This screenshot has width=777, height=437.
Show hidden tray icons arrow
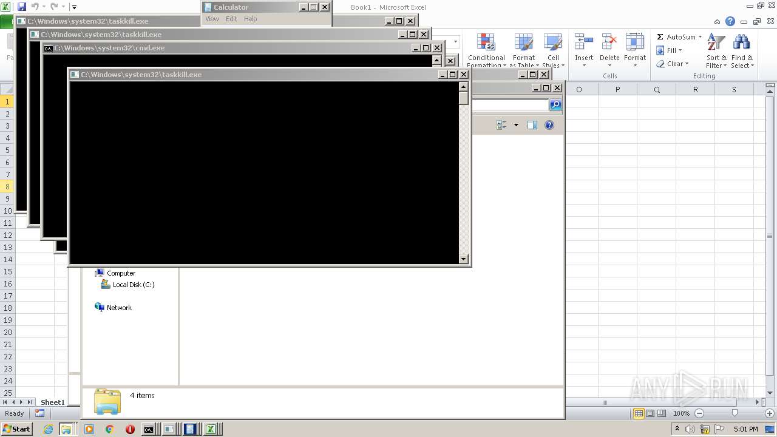677,429
